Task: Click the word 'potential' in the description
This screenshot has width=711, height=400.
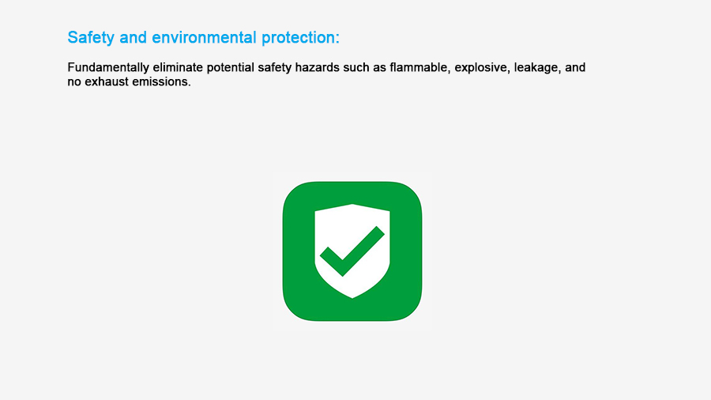Action: click(x=231, y=68)
